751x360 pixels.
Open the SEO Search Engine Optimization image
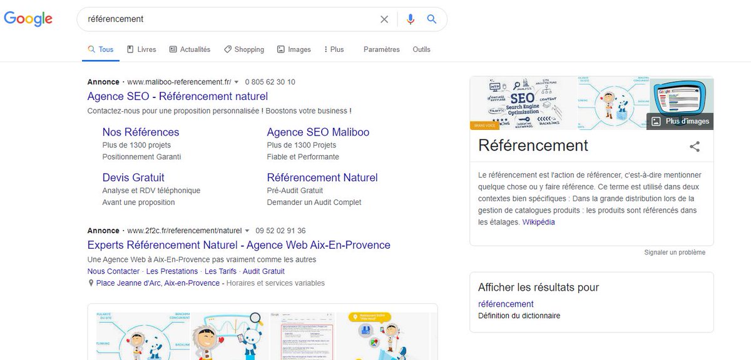pos(523,103)
